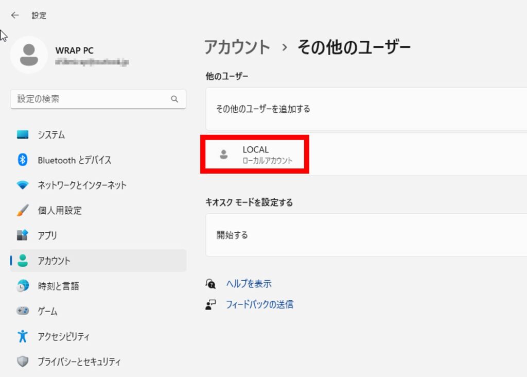
Task: Click the network Wi-Fi icon
Action: 23,185
